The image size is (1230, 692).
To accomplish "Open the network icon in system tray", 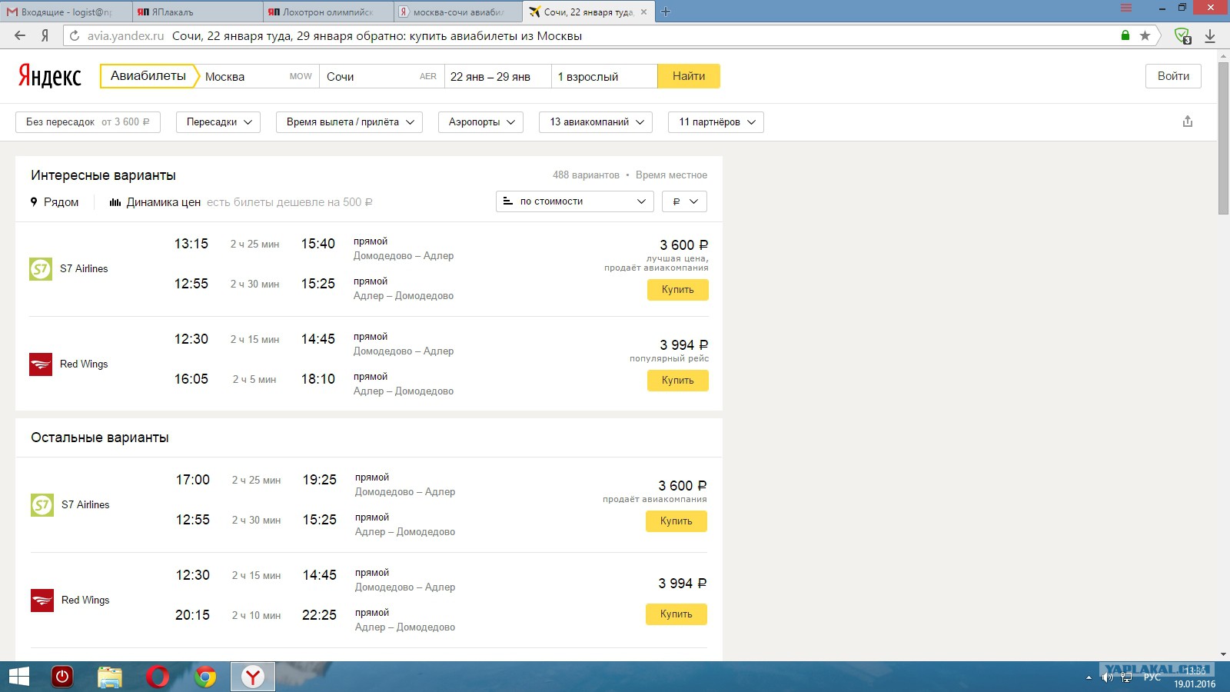I will pyautogui.click(x=1126, y=677).
